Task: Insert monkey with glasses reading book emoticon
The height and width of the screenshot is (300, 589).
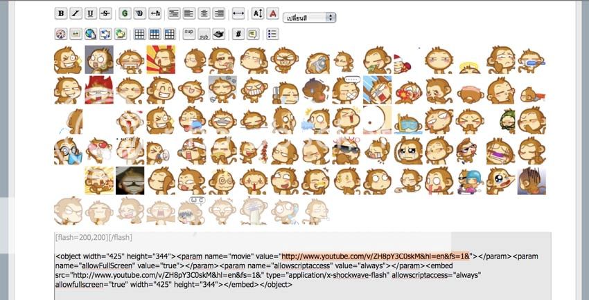Action: tap(68, 151)
